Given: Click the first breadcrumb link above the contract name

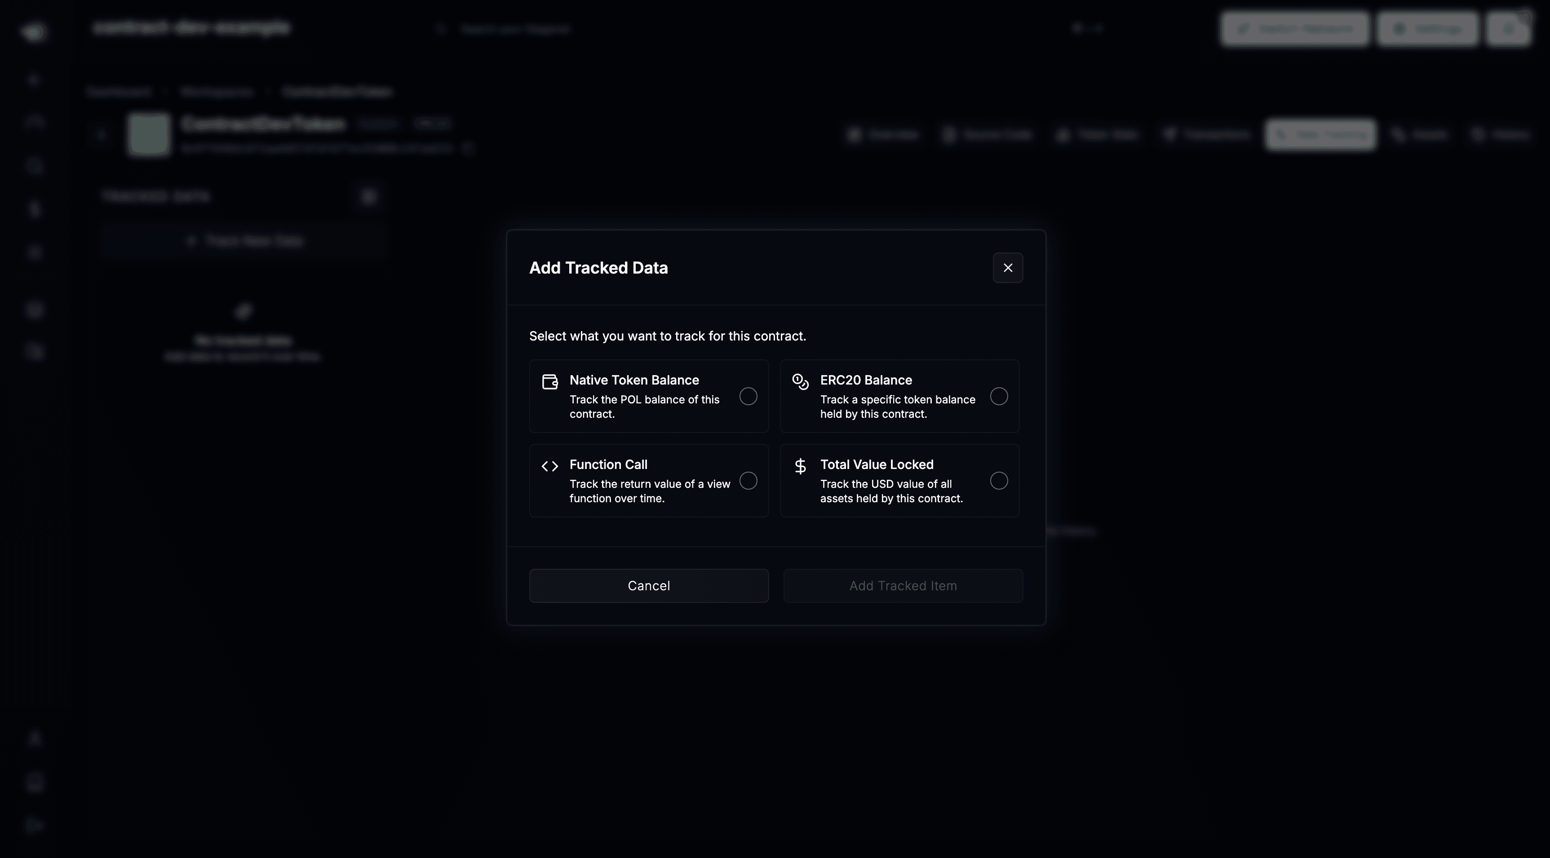Looking at the screenshot, I should pos(120,92).
